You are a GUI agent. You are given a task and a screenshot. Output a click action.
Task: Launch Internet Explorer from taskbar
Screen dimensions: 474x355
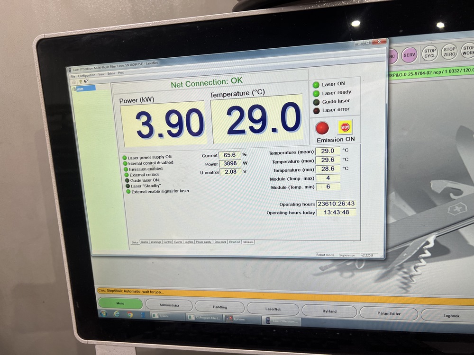pyautogui.click(x=117, y=314)
